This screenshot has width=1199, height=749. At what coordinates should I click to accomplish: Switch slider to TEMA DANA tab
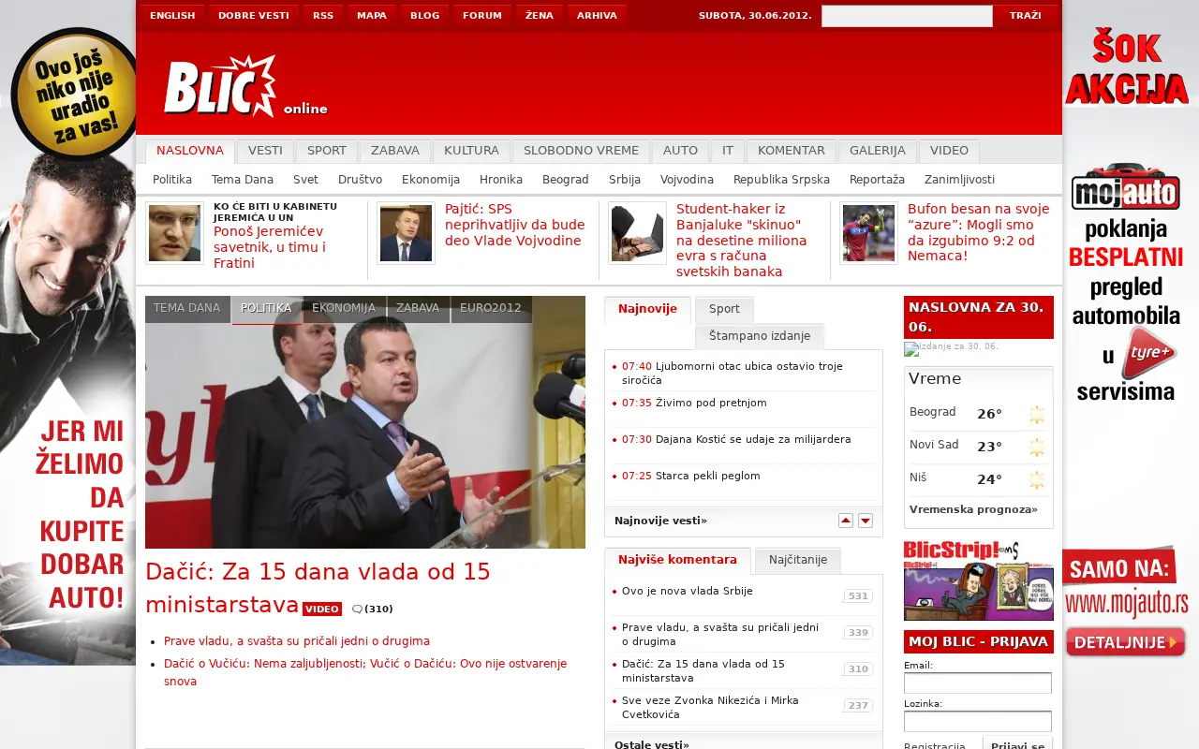(x=187, y=308)
